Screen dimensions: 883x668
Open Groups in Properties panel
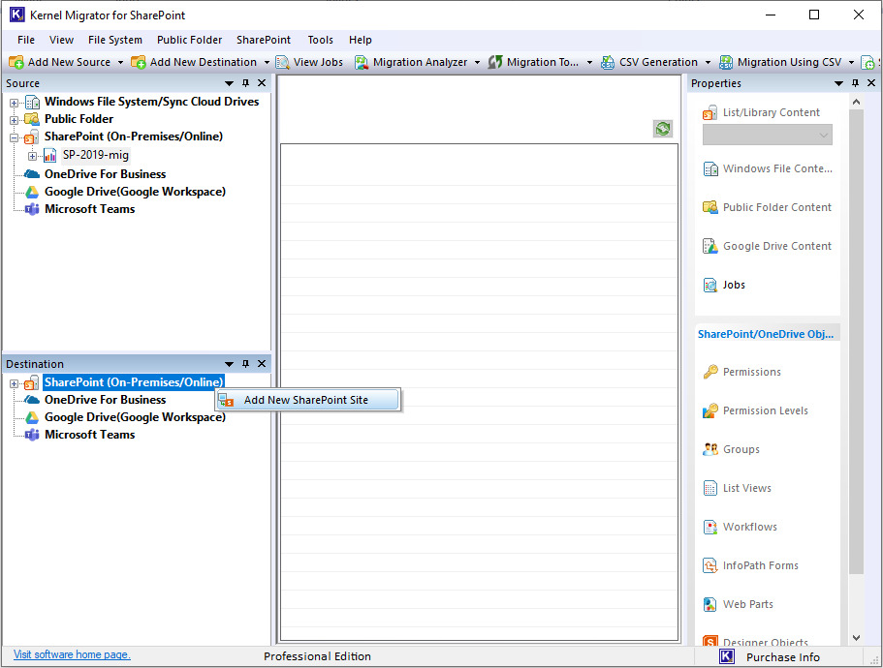(x=731, y=449)
